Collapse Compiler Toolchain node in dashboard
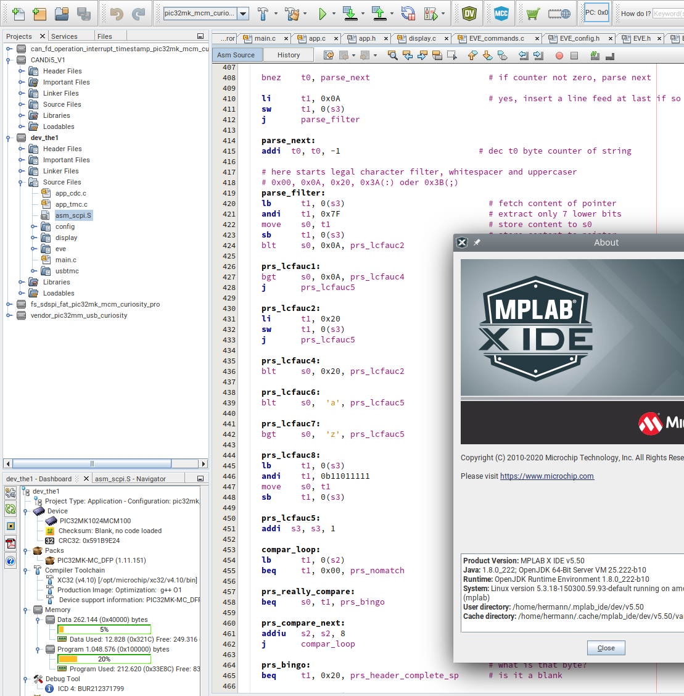 click(26, 570)
